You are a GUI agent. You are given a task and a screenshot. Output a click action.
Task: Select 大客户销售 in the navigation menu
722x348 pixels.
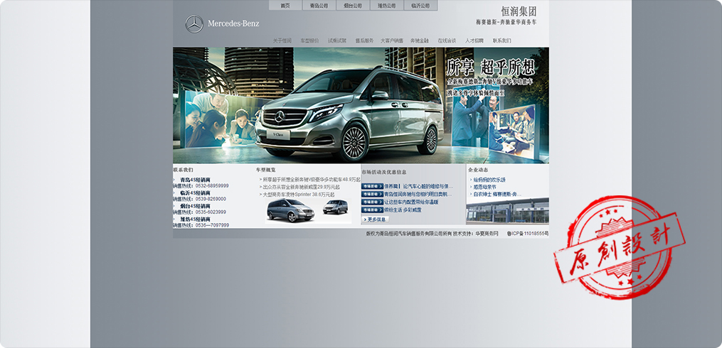click(392, 40)
